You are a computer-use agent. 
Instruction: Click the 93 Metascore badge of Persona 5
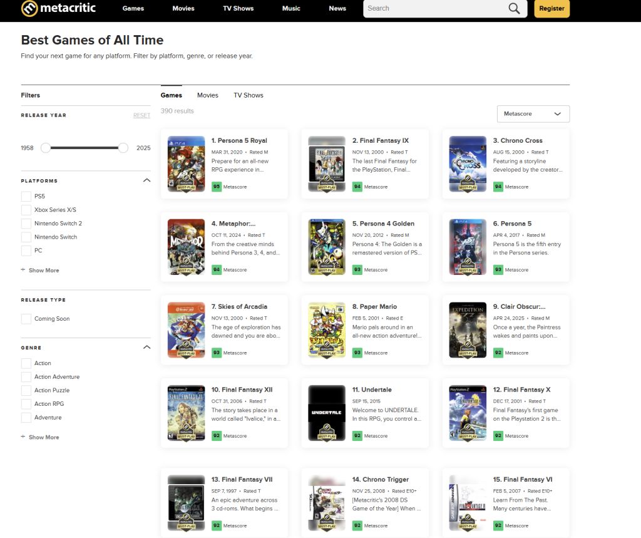coord(498,269)
